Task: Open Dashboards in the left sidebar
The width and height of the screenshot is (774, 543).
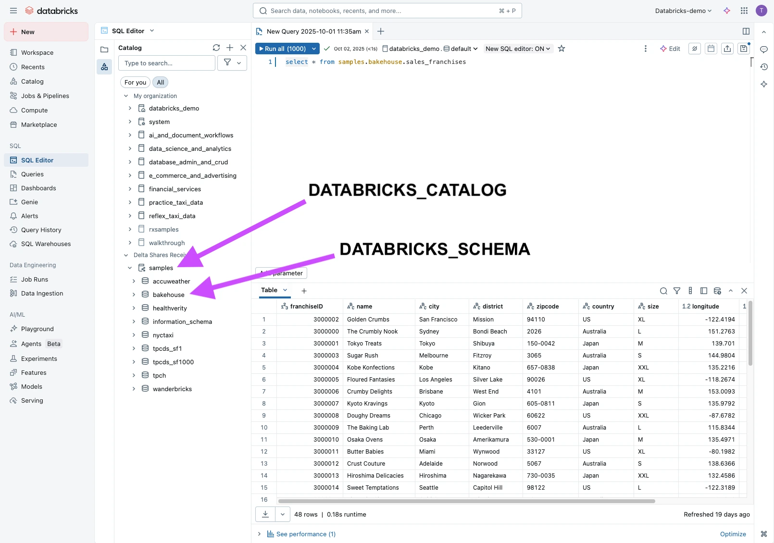Action: click(x=38, y=188)
